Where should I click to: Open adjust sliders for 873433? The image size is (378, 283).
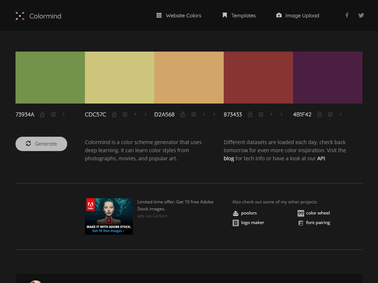pos(261,115)
